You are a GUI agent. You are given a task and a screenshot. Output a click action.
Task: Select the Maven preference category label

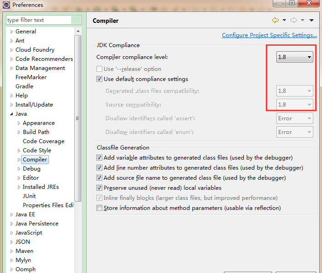tap(25, 251)
